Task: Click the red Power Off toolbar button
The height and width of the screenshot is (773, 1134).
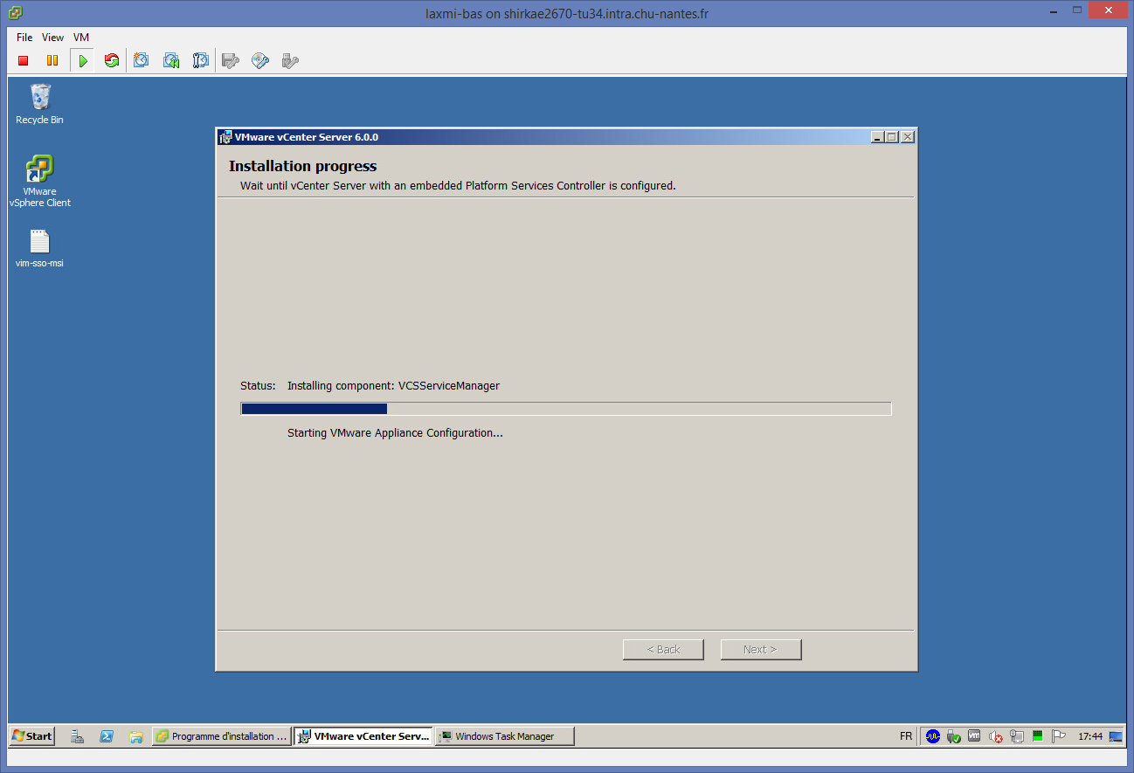Action: pyautogui.click(x=24, y=60)
